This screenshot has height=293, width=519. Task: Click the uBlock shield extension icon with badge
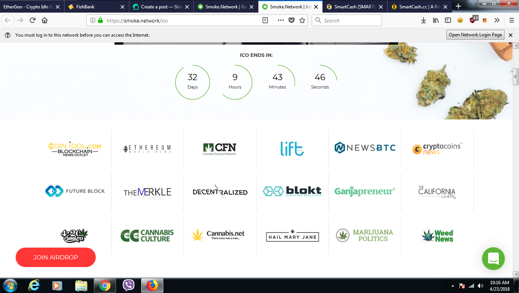pyautogui.click(x=473, y=20)
